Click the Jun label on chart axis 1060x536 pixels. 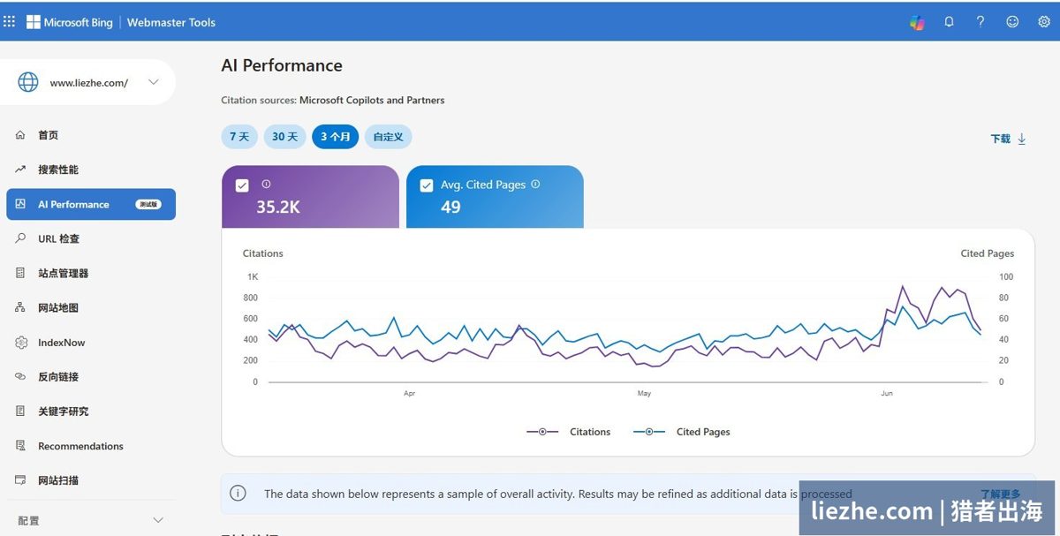[x=886, y=393]
